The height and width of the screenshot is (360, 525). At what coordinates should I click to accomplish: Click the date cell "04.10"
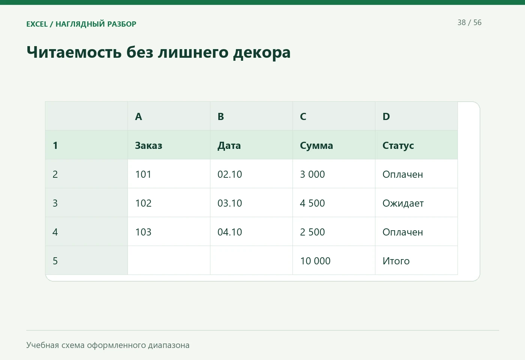pyautogui.click(x=251, y=232)
